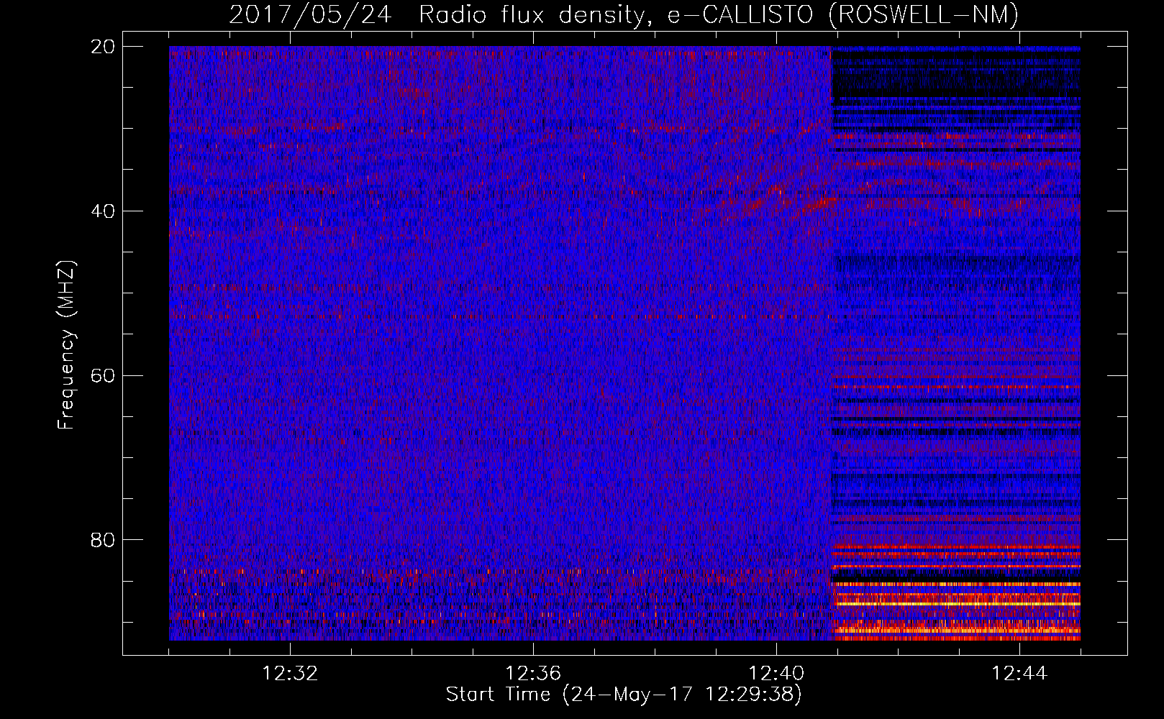This screenshot has width=1164, height=719.
Task: Click the 20 frequency tick label
Action: pyautogui.click(x=103, y=47)
